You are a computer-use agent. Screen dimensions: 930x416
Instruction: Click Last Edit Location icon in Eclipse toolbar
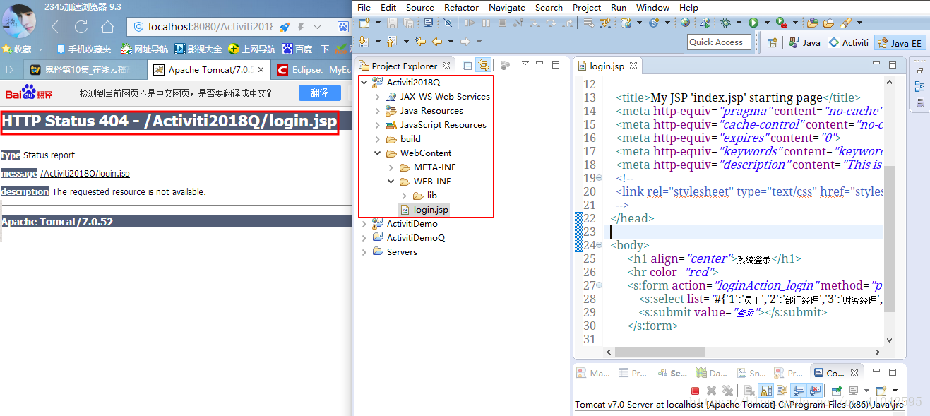pos(420,42)
